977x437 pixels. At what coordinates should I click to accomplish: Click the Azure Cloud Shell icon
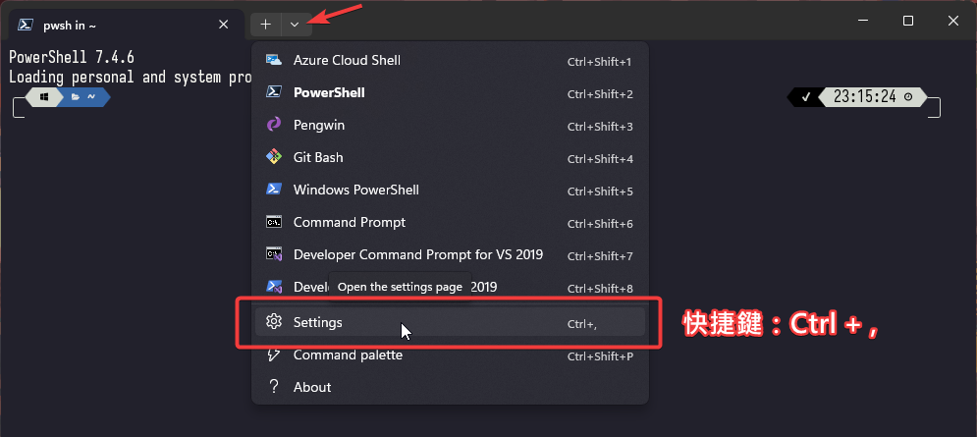[x=274, y=60]
